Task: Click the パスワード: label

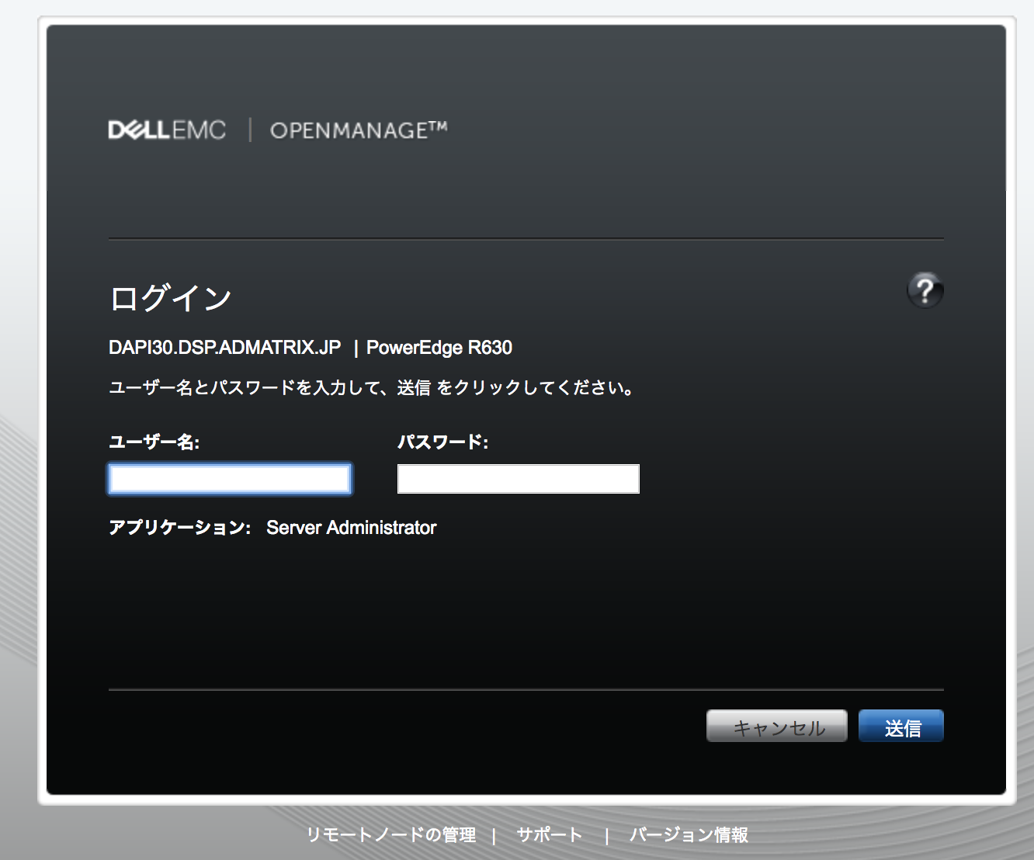Action: click(x=443, y=442)
